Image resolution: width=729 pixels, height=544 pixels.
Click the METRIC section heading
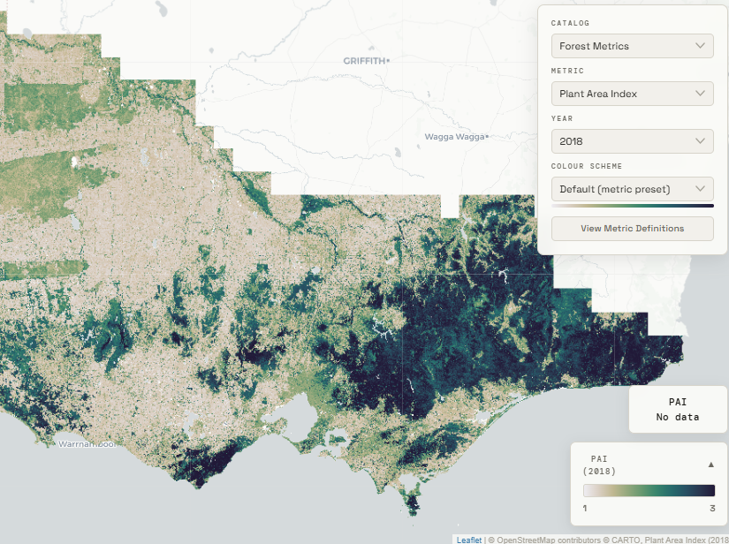click(x=567, y=71)
